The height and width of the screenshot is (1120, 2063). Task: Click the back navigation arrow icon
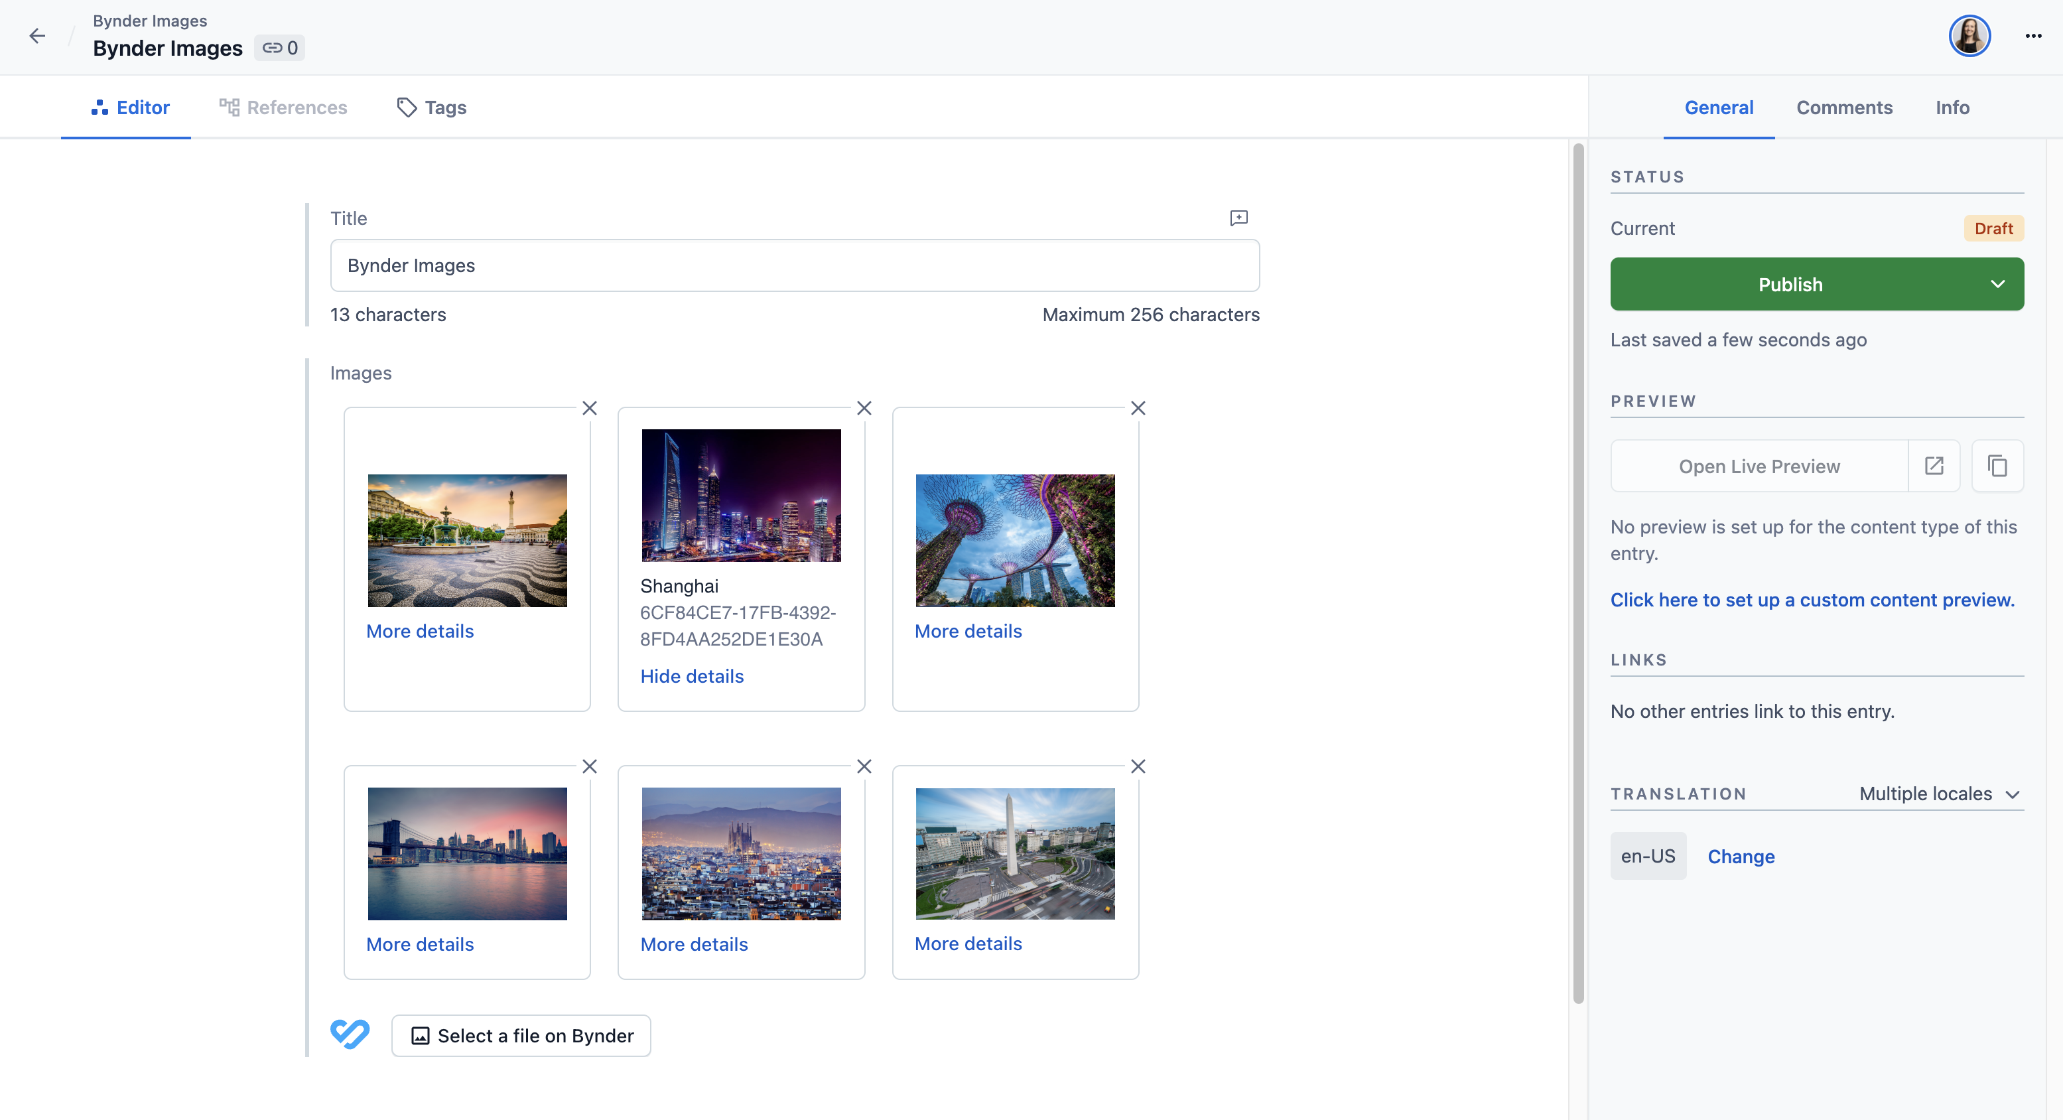pyautogui.click(x=37, y=36)
